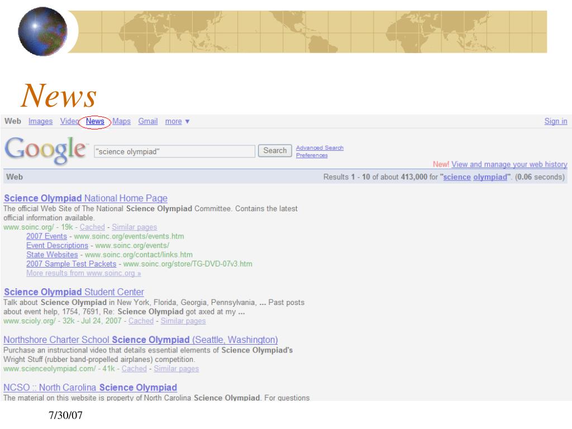The width and height of the screenshot is (572, 429).
Task: Open Science Olympiad National Home Page result
Action: 85,198
